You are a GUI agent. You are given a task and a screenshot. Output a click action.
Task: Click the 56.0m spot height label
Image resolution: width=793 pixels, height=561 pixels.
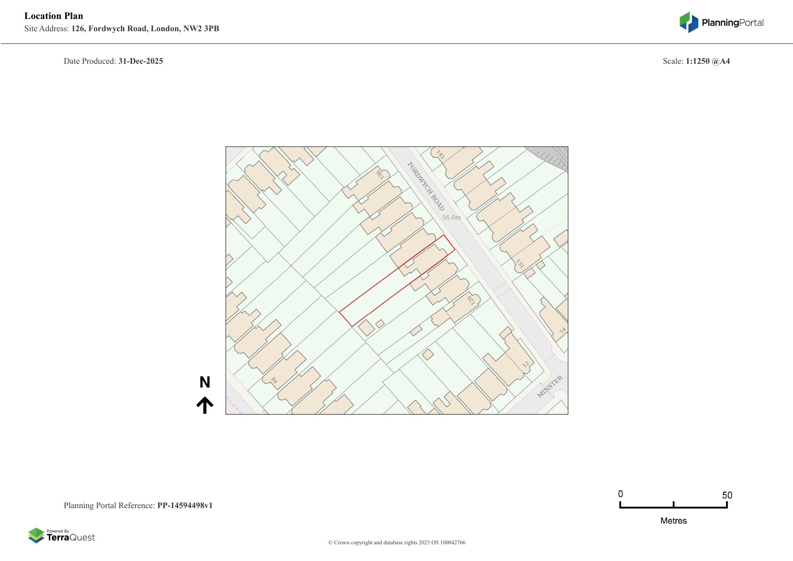451,217
